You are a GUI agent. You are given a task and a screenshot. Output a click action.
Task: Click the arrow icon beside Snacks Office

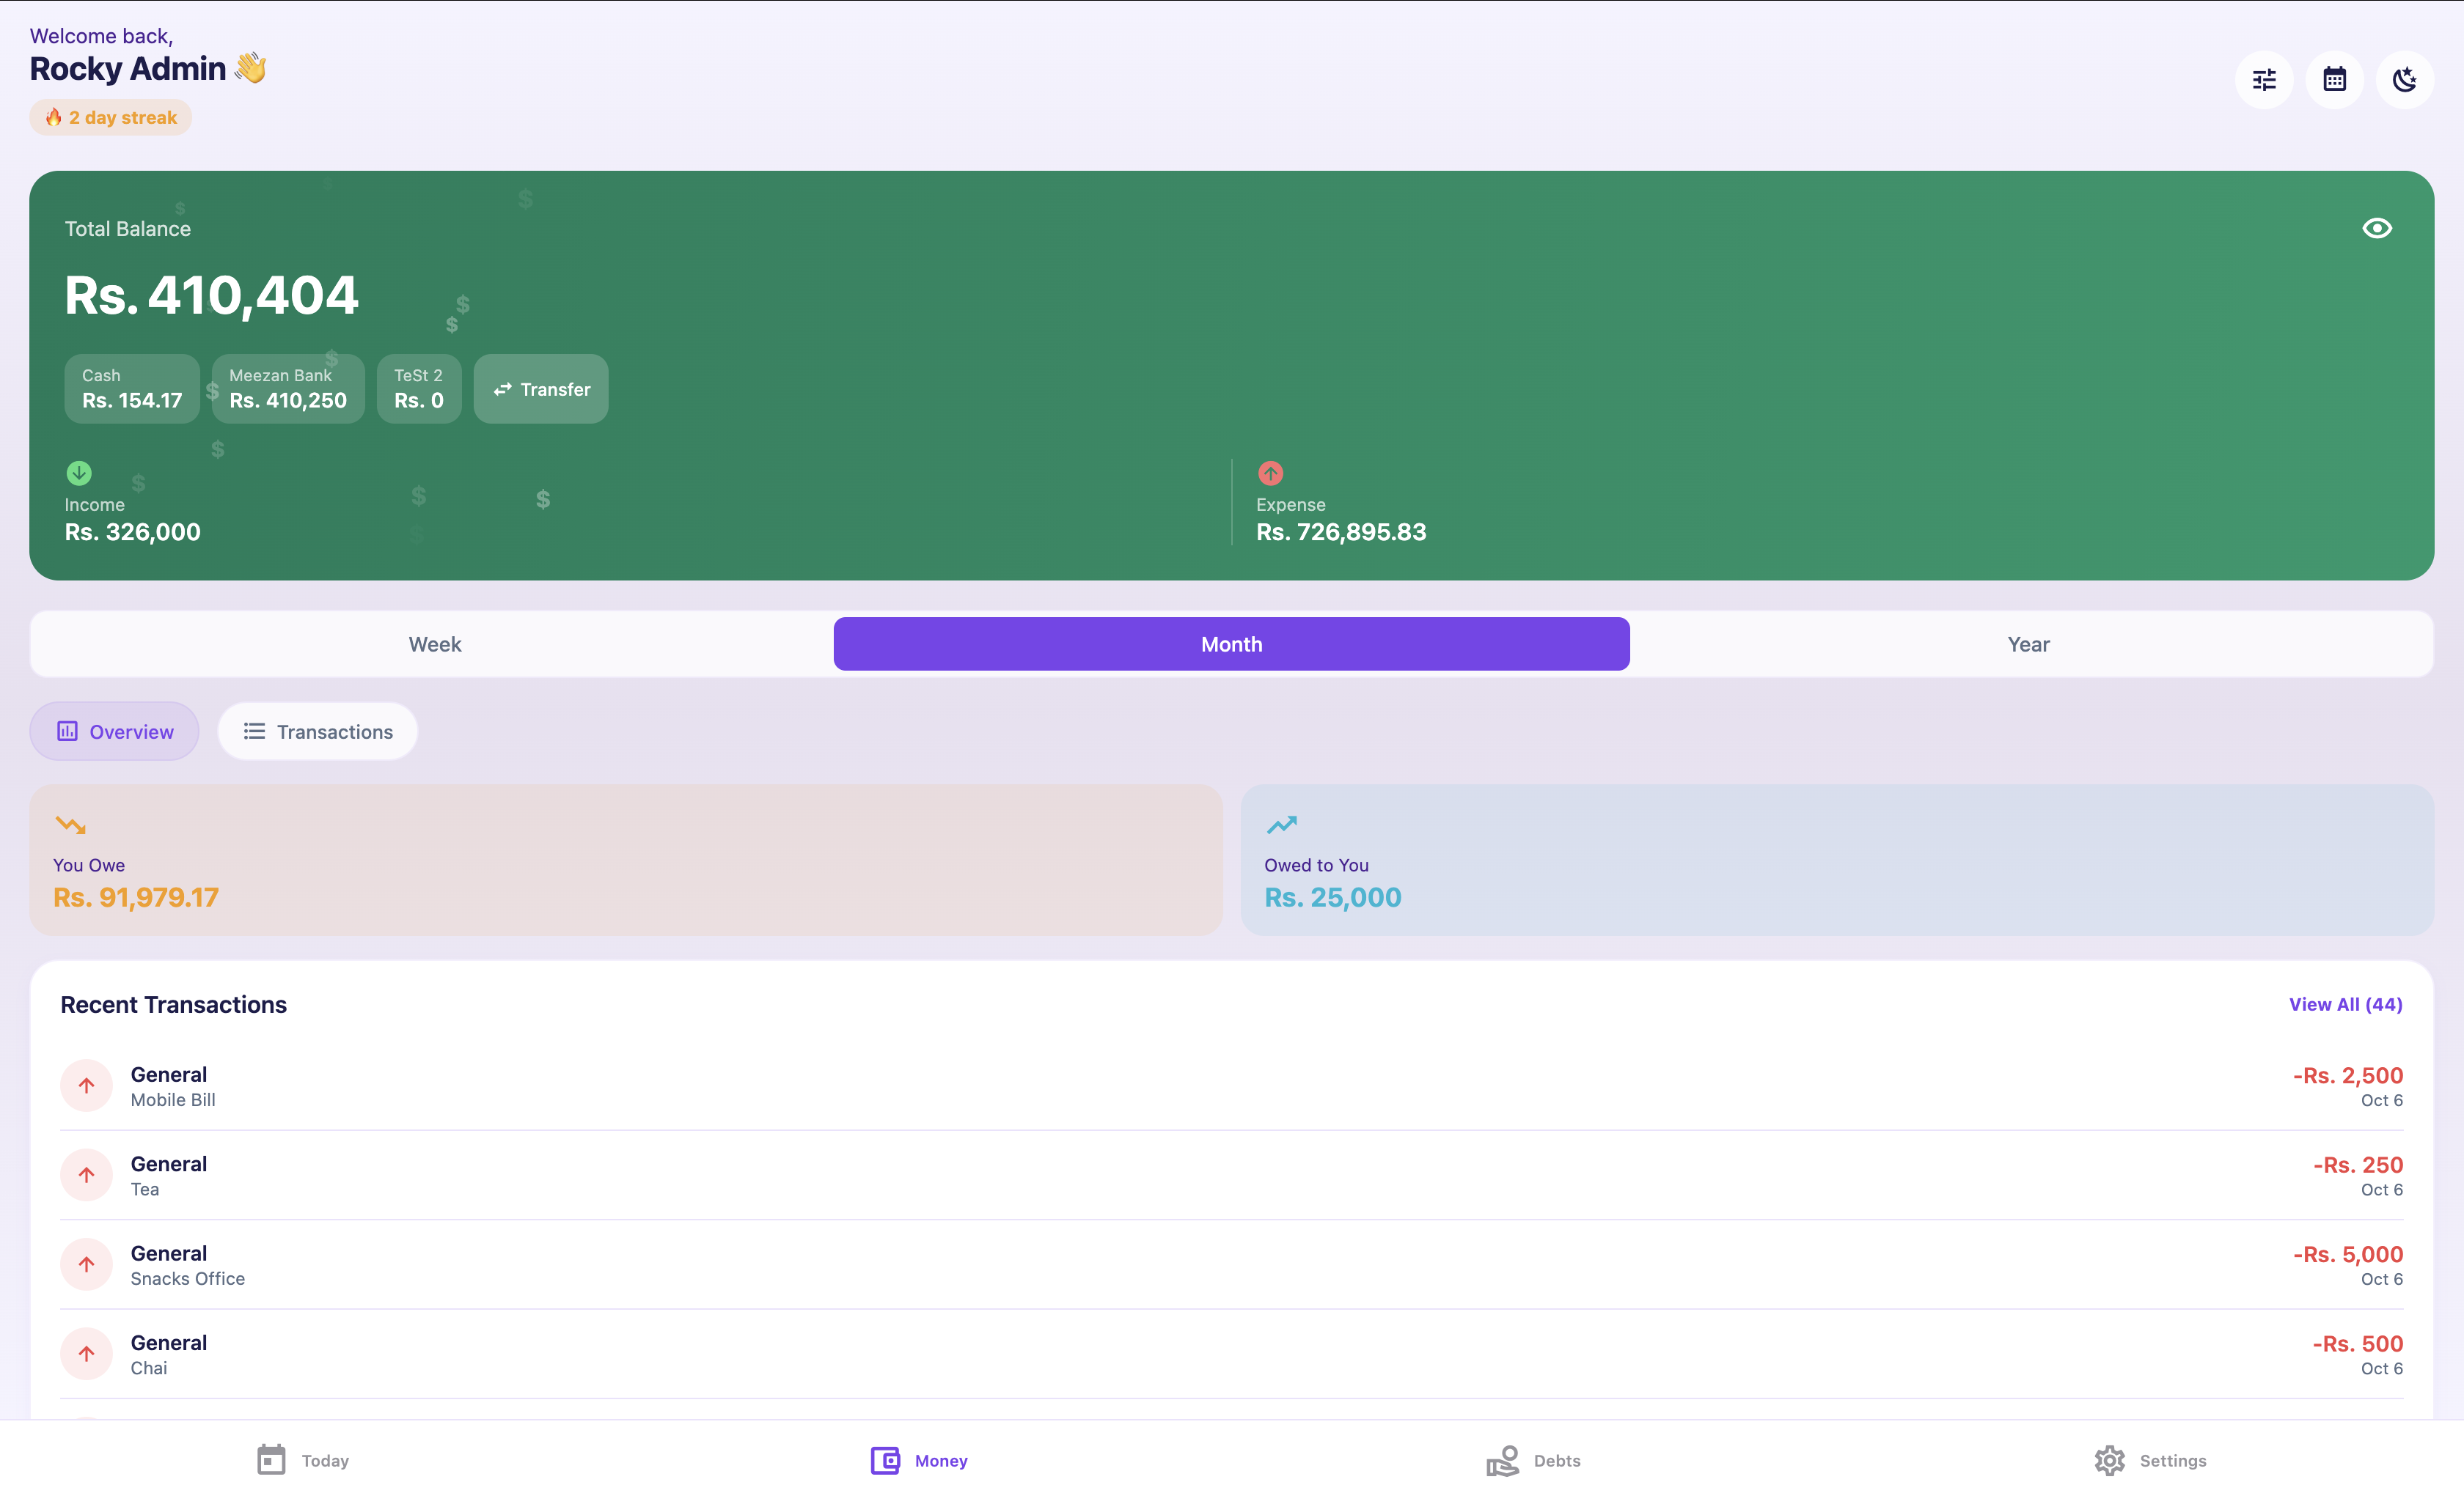[87, 1264]
